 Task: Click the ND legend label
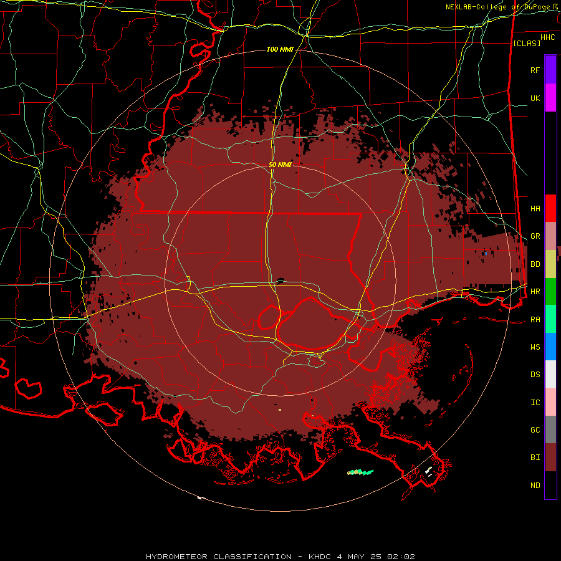[535, 485]
